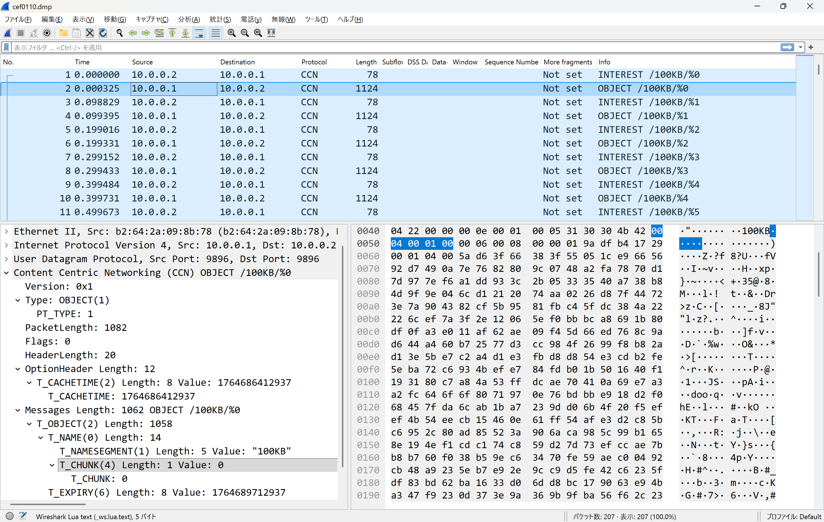
Task: Open the 統計(S) menu
Action: coord(220,19)
